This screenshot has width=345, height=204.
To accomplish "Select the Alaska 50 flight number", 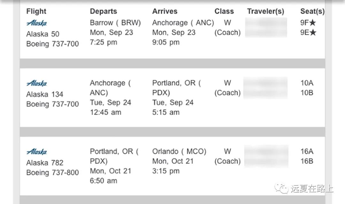I will point(43,34).
